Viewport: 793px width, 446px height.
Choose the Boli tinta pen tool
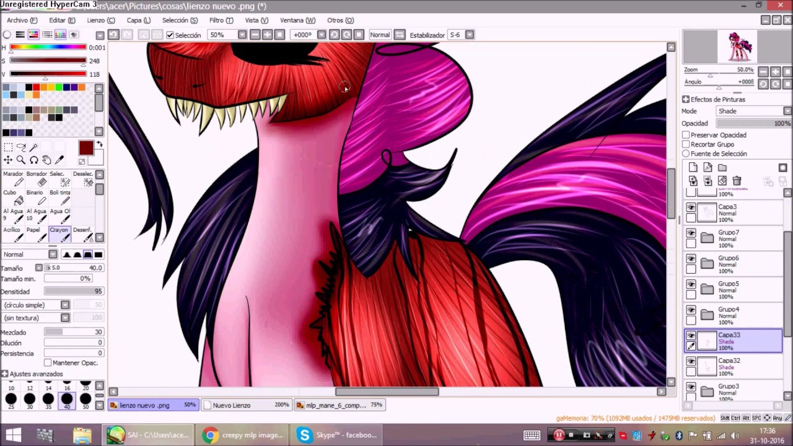tap(60, 197)
